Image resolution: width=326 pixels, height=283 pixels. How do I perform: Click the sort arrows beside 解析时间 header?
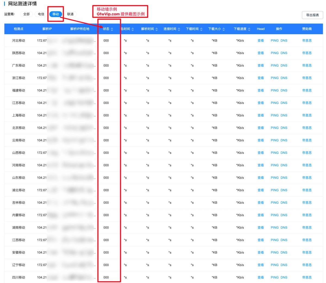(156, 29)
